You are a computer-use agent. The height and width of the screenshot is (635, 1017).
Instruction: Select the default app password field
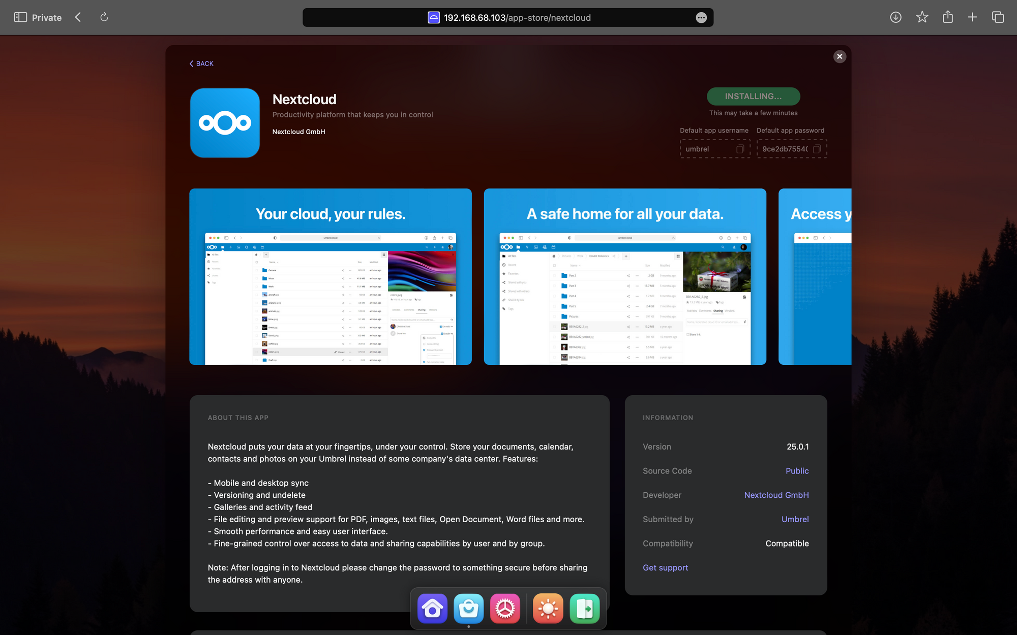pos(792,149)
